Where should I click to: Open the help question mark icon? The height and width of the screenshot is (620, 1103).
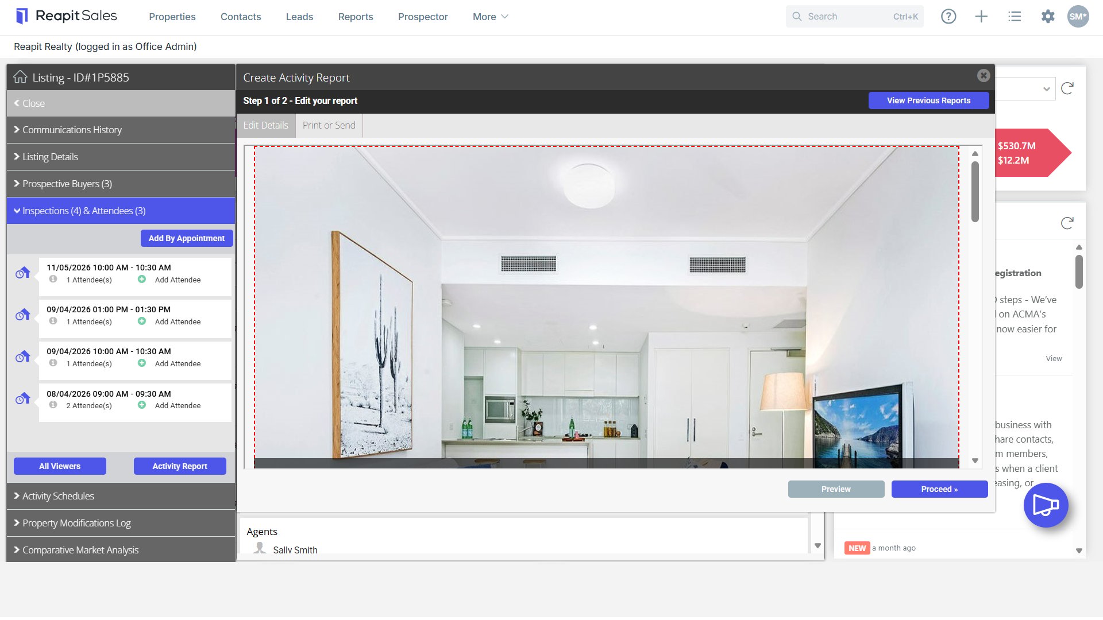(948, 17)
